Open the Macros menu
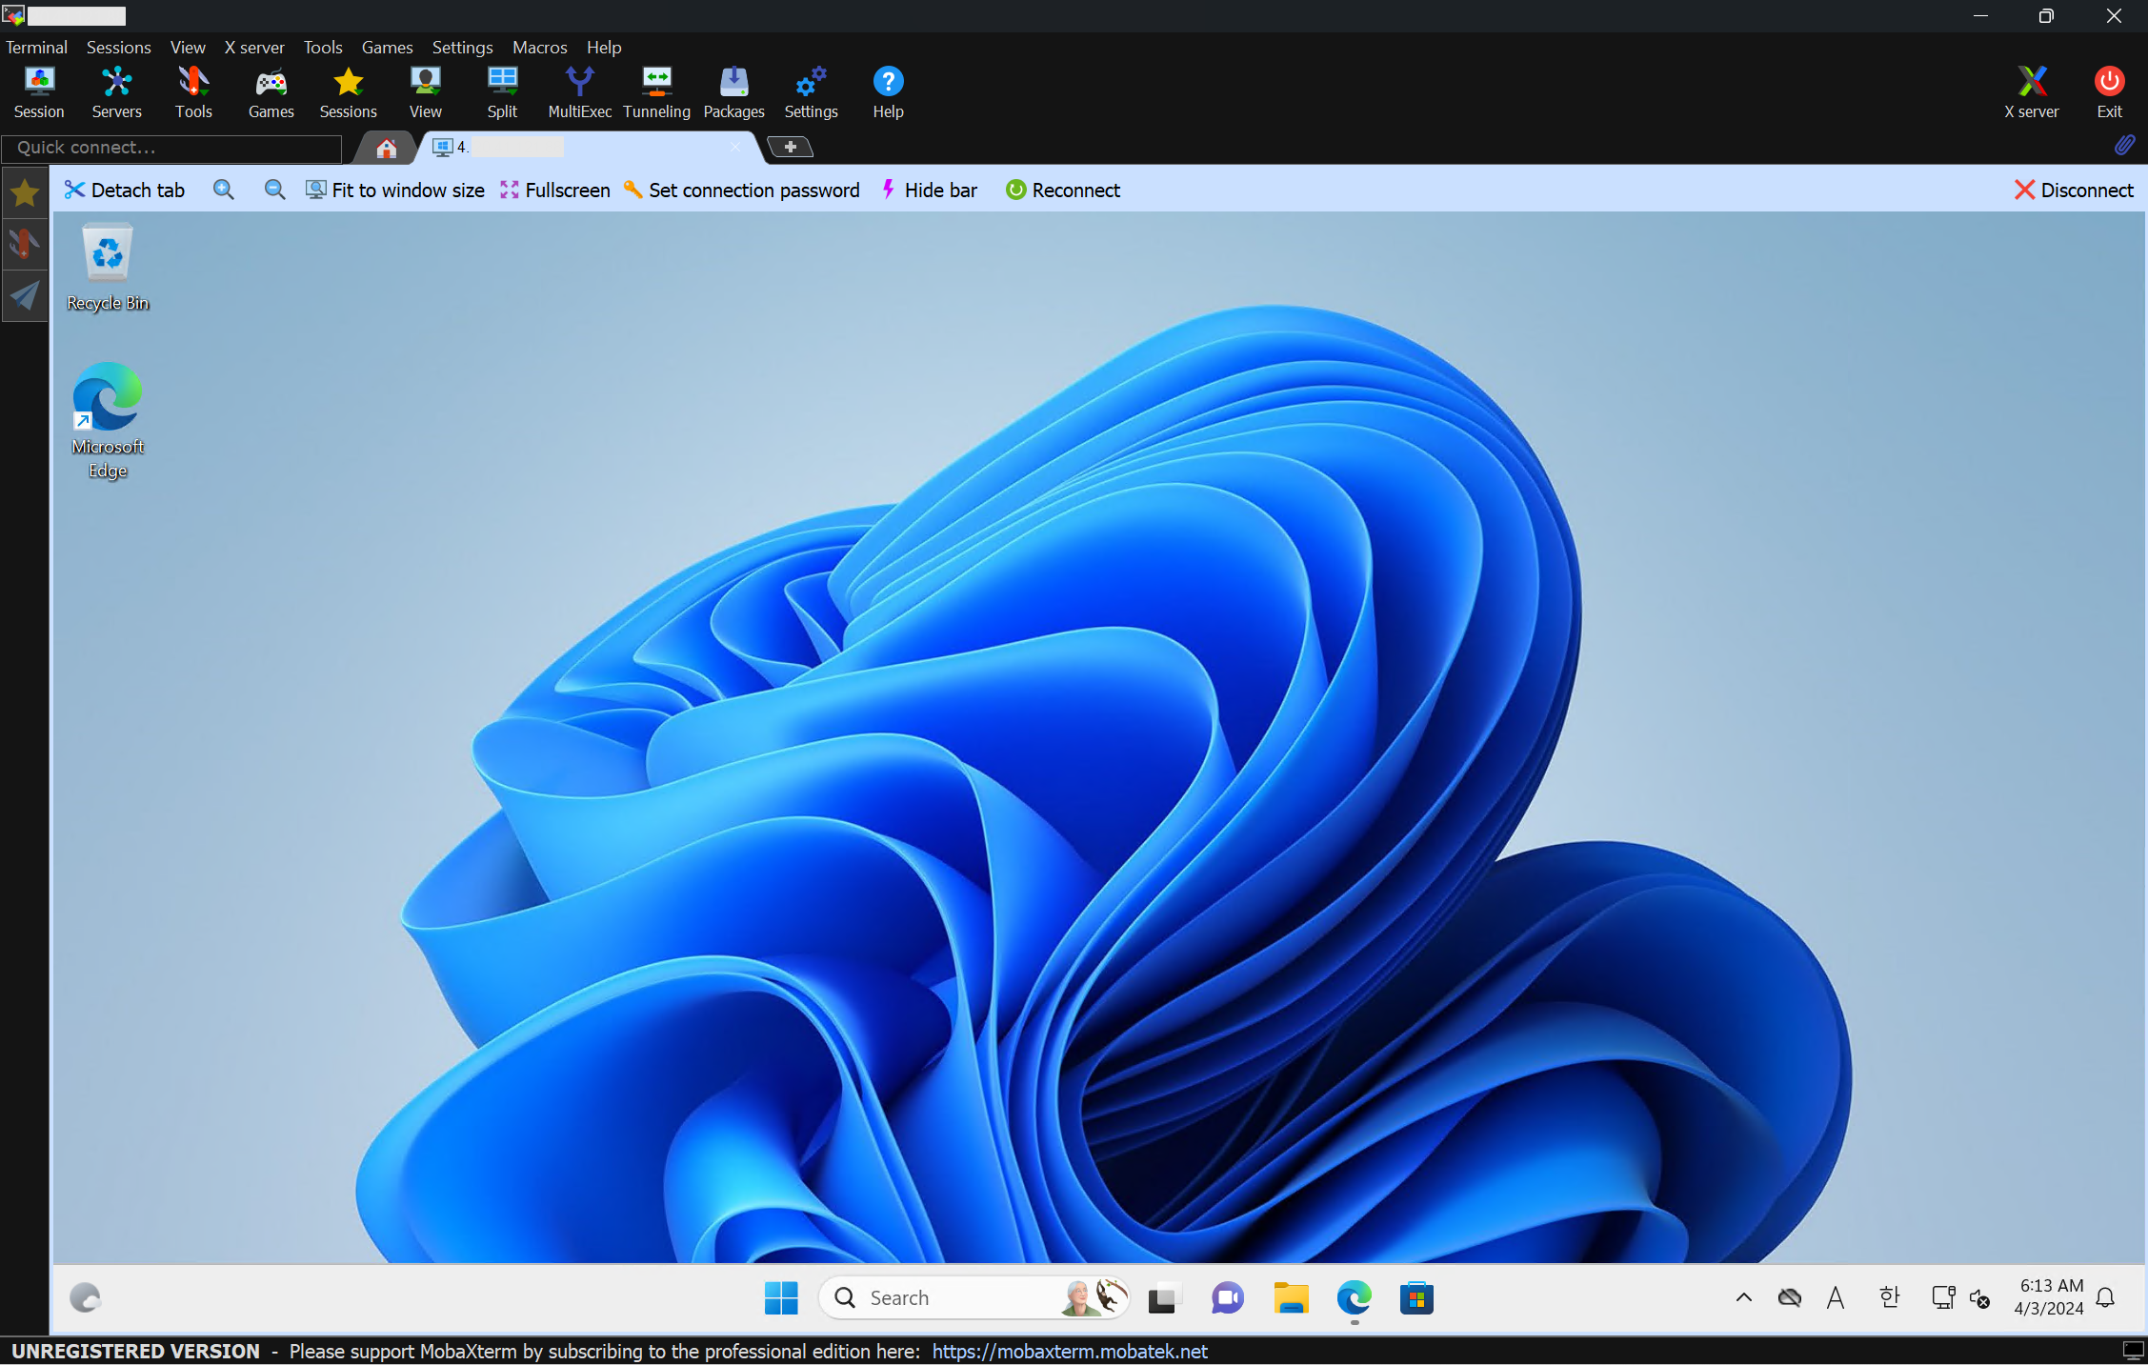Screen dimensions: 2148x1365 539,47
